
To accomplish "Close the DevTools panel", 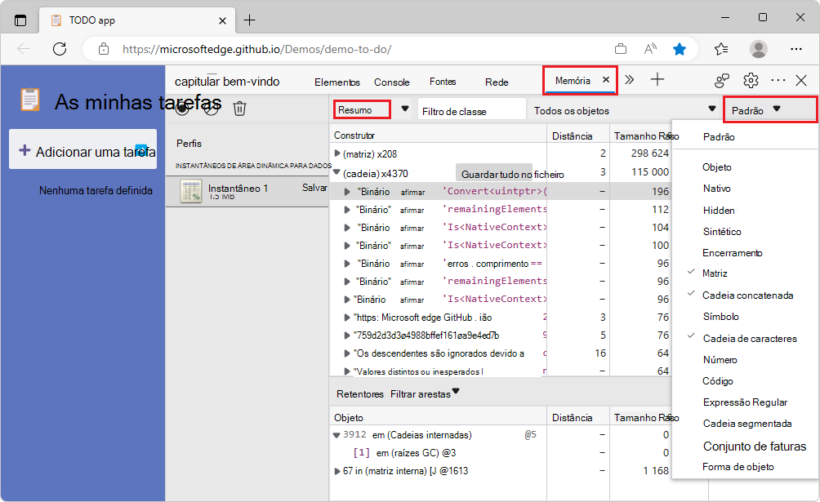I will click(x=801, y=81).
